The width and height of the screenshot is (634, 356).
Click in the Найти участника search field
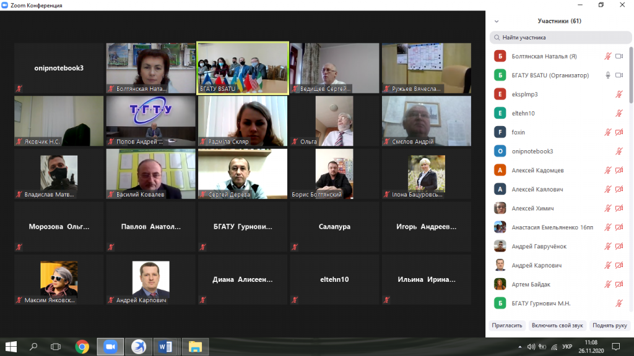pos(560,38)
